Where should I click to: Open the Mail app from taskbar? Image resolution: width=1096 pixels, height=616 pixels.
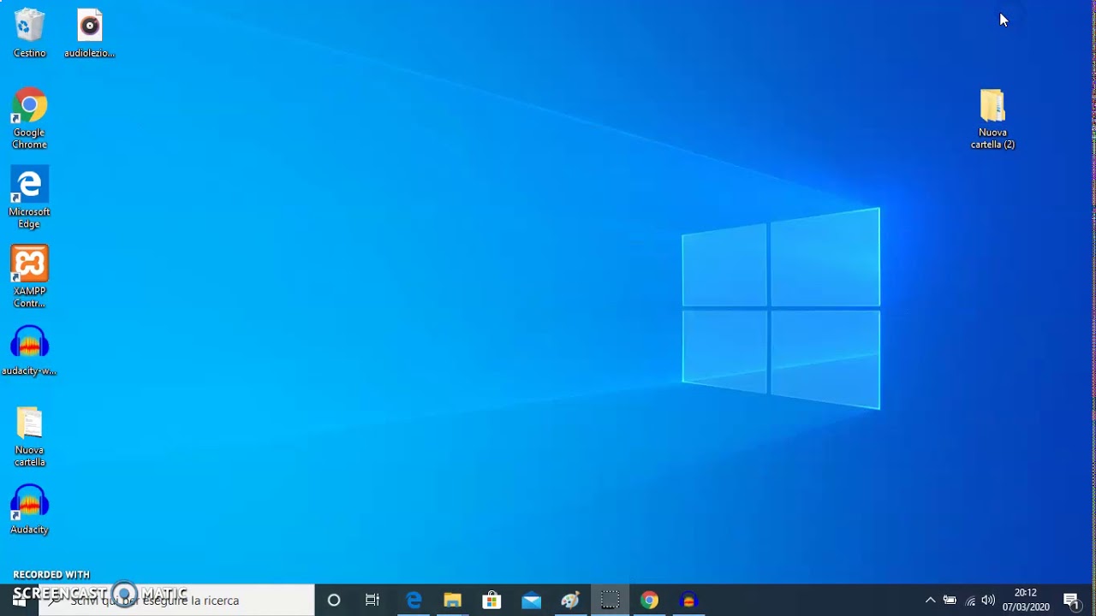pyautogui.click(x=531, y=601)
